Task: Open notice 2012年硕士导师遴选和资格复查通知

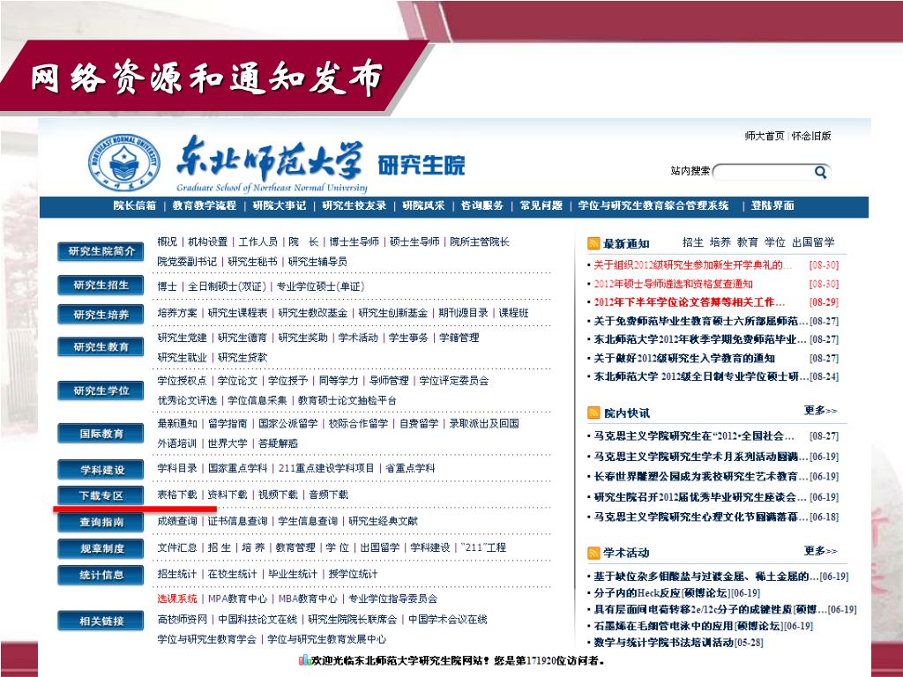Action: pos(673,284)
